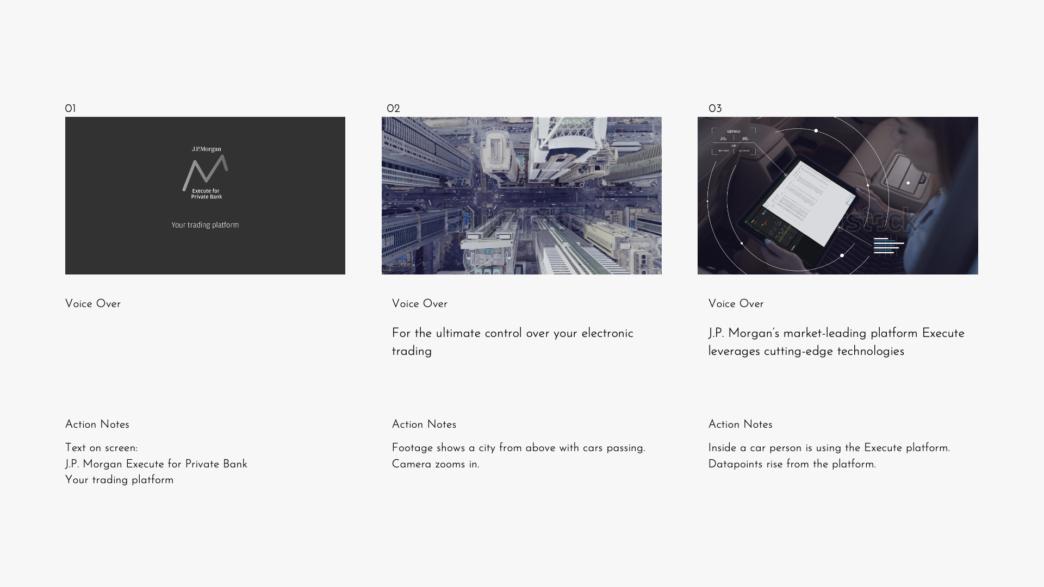
Task: Click Action Notes heading under frame 03
Action: [740, 424]
